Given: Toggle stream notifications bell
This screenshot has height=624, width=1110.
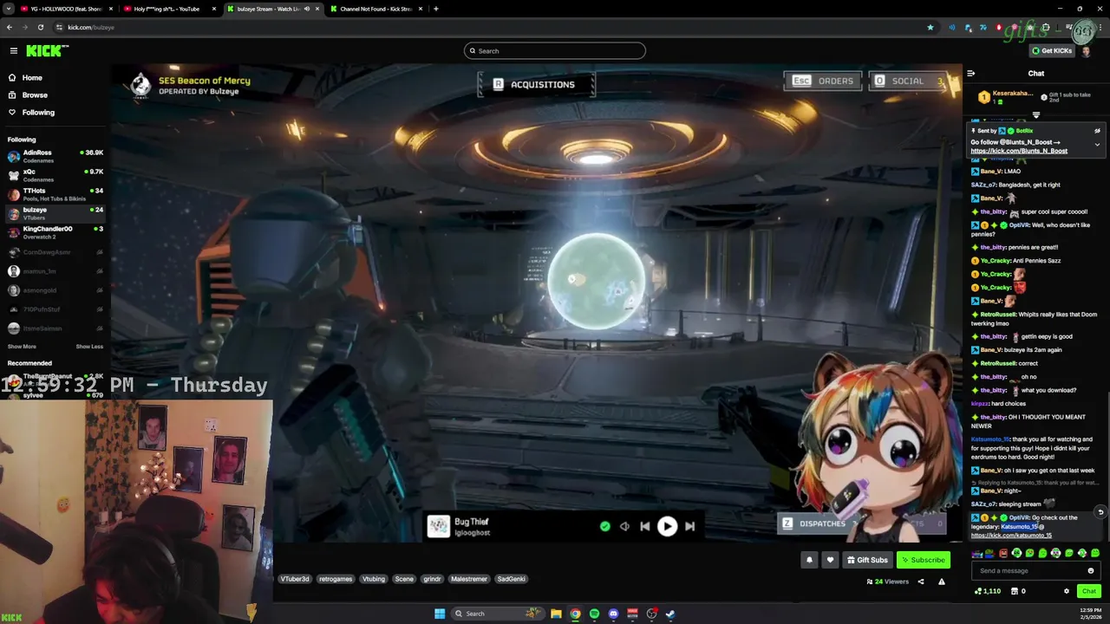Looking at the screenshot, I should [x=809, y=560].
